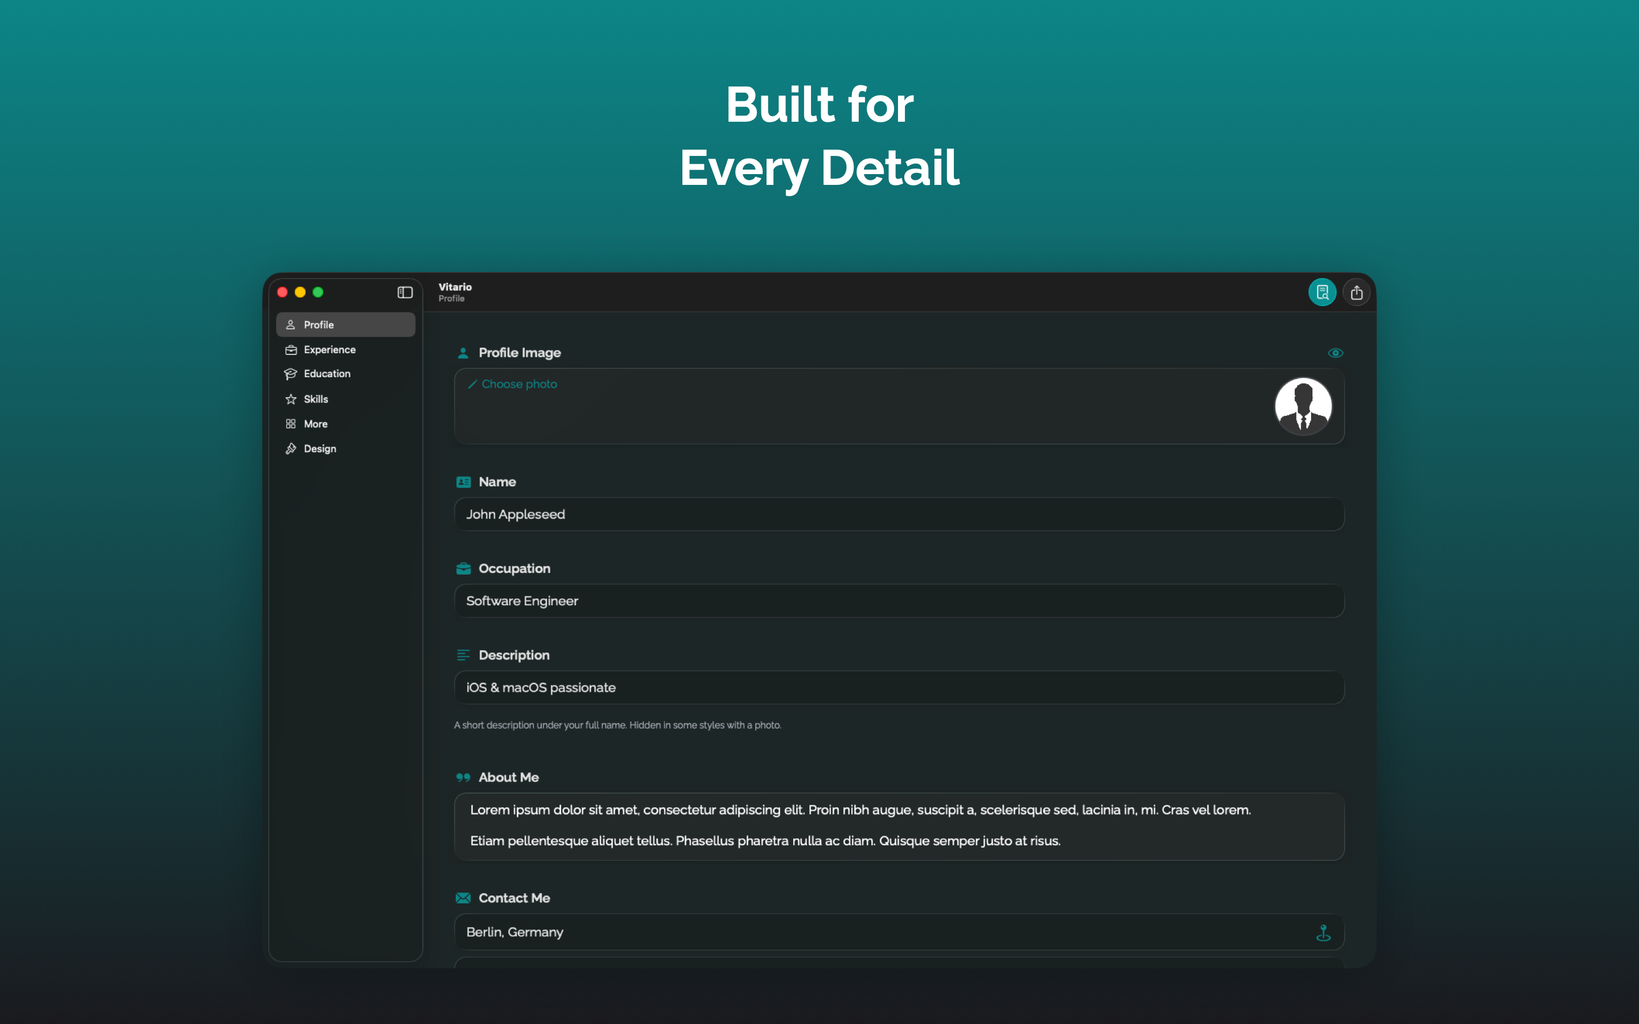
Task: Click the Profile Image heading text
Action: [x=520, y=353]
